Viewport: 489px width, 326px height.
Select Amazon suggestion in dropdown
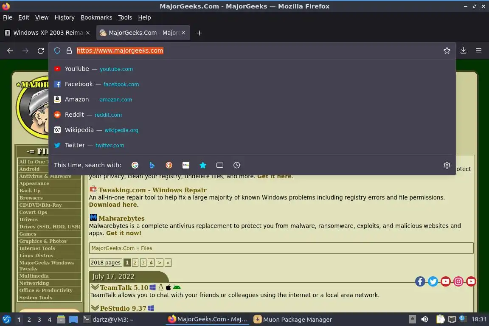252,99
